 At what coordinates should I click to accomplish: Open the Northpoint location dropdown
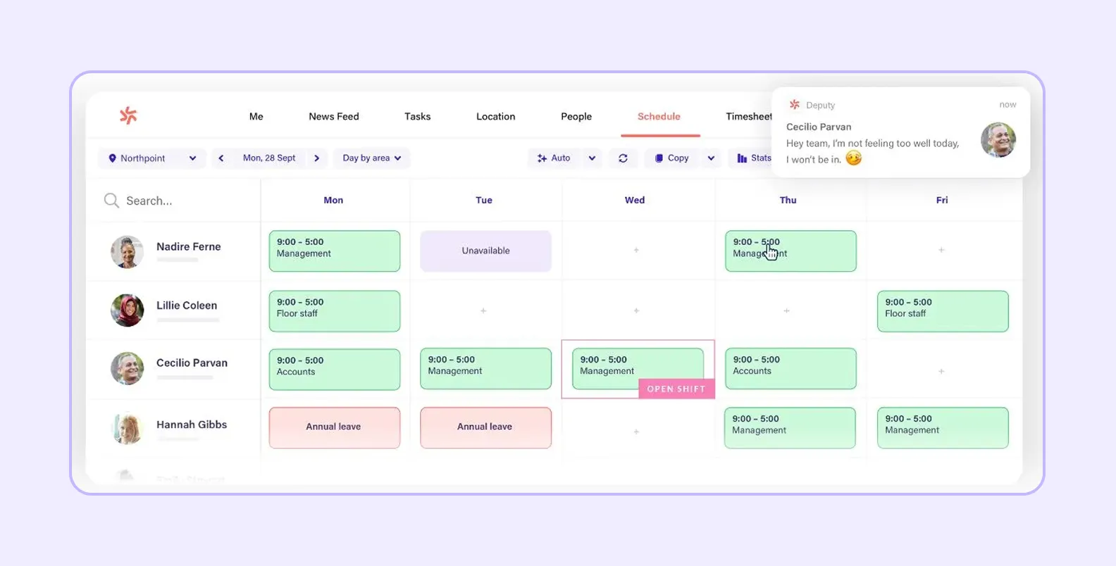(152, 158)
